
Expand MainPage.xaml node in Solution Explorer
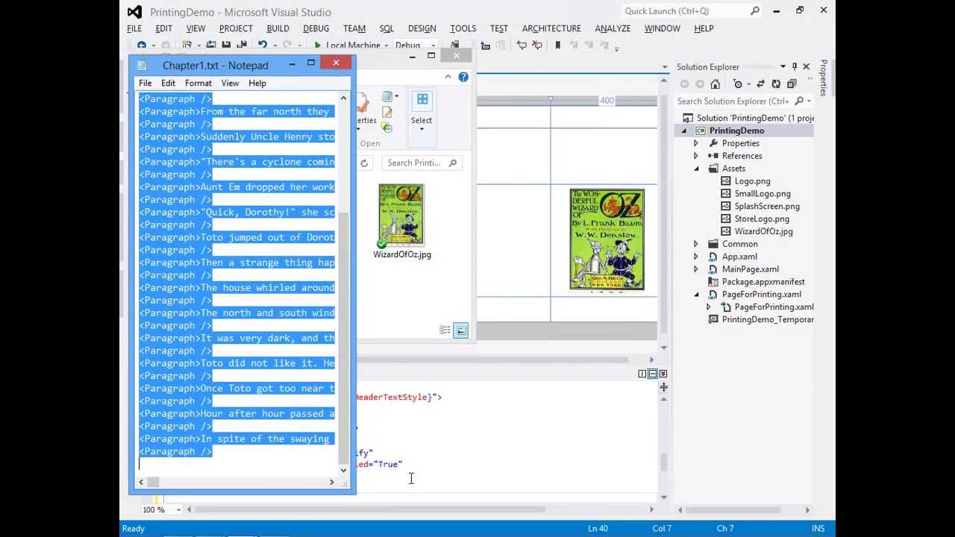click(696, 269)
